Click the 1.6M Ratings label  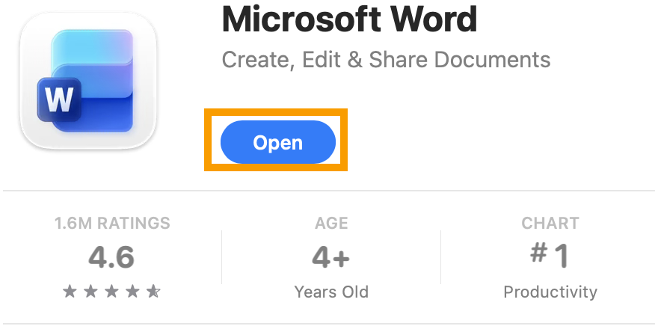pos(112,223)
